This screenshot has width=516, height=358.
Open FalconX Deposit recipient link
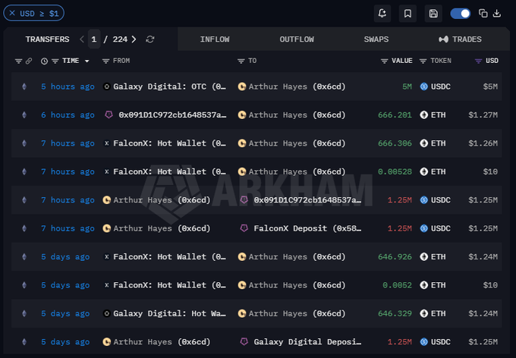coord(307,228)
